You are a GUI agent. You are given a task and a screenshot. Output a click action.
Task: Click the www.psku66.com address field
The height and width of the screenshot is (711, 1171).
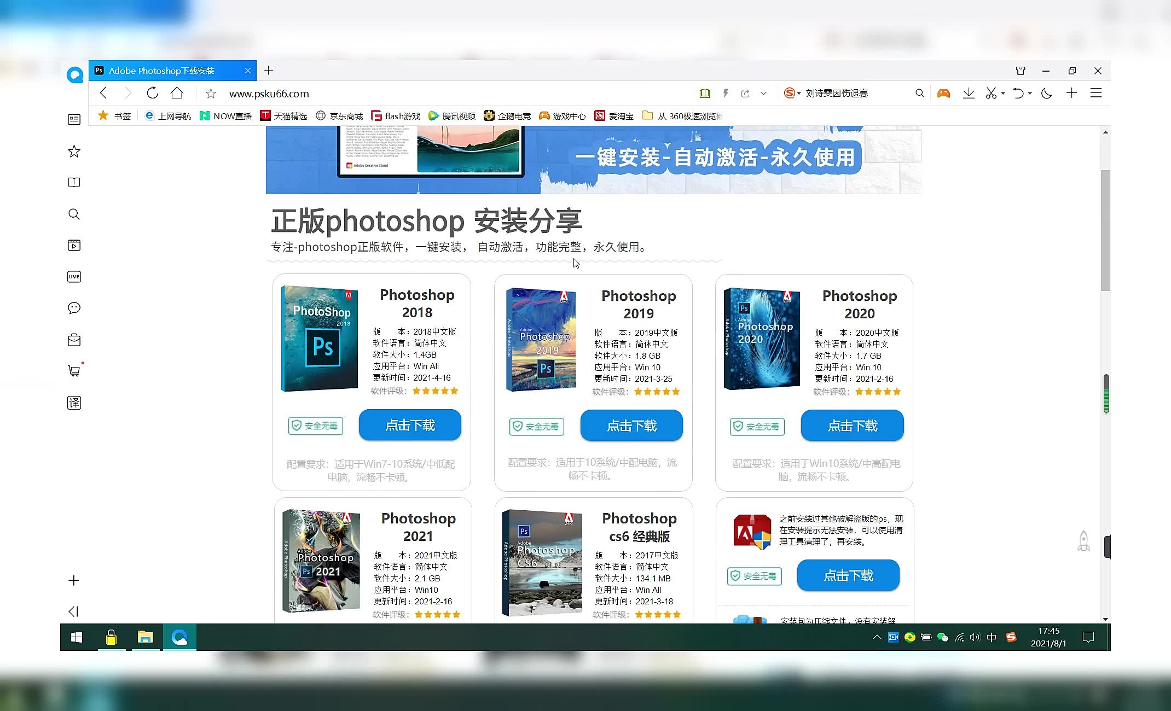pos(269,94)
